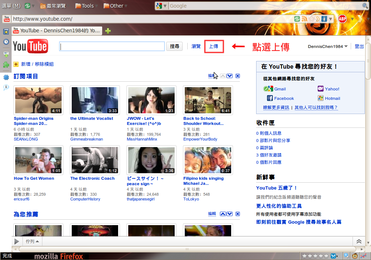Image resolution: width=371 pixels, height=260 pixels.
Task: Click the line graph status bar icon
Action: [363, 256]
